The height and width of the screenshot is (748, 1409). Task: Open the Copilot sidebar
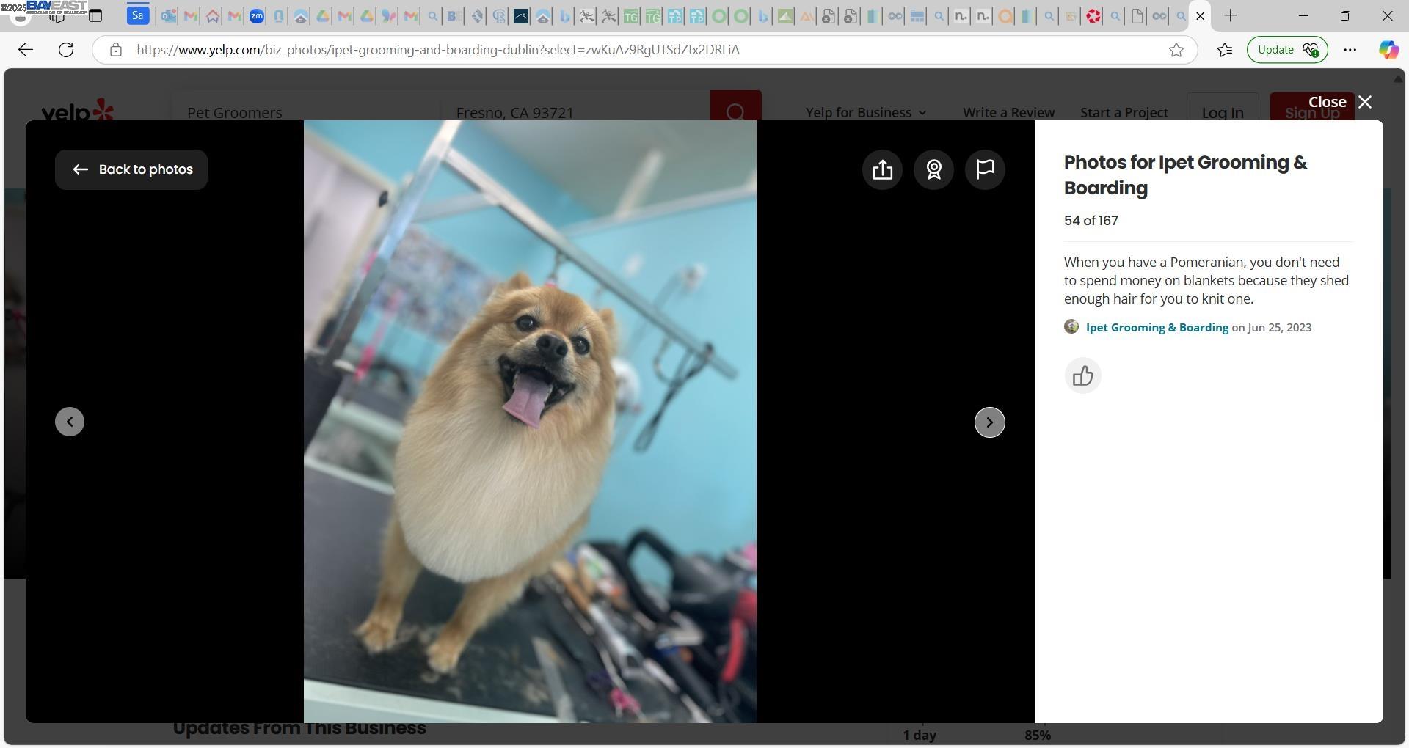(1388, 50)
